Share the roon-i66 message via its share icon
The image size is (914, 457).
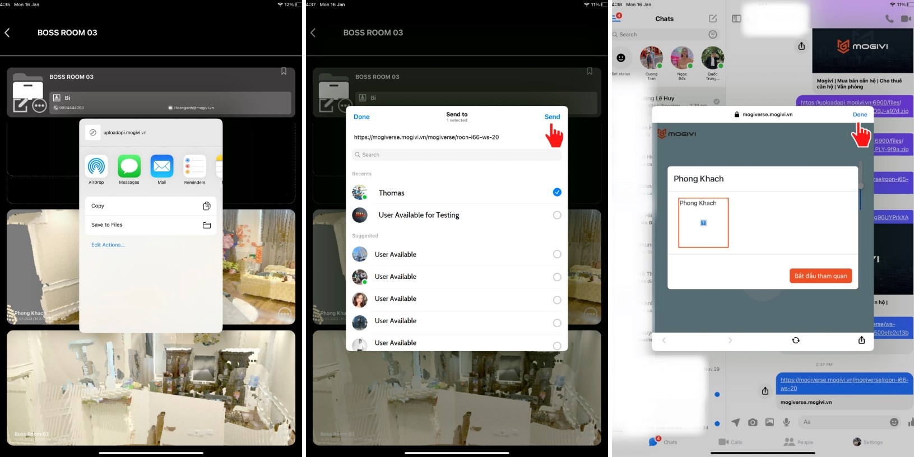pos(765,391)
